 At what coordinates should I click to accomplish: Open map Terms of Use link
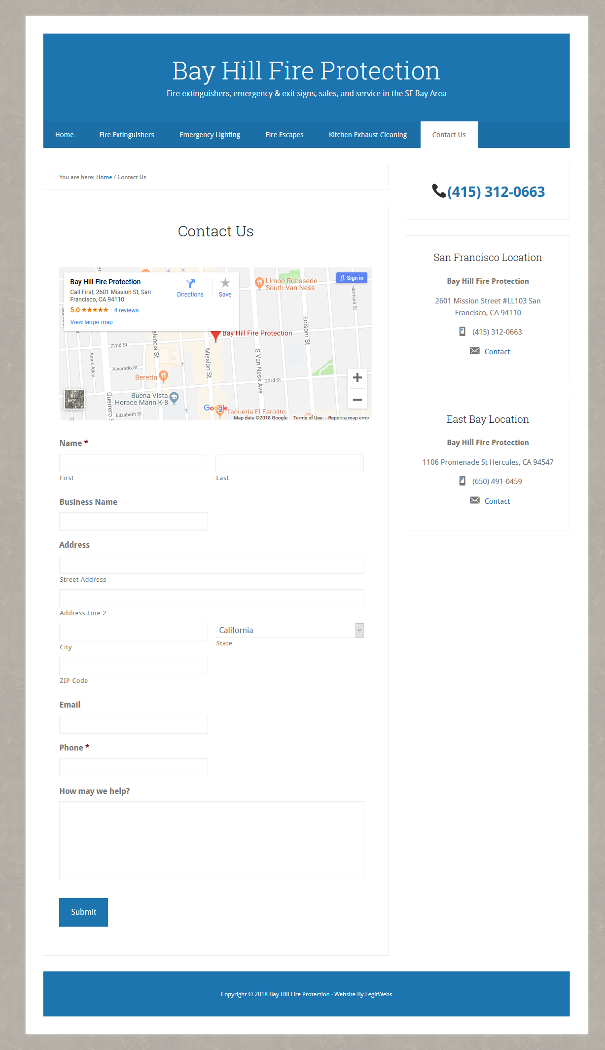tap(308, 418)
